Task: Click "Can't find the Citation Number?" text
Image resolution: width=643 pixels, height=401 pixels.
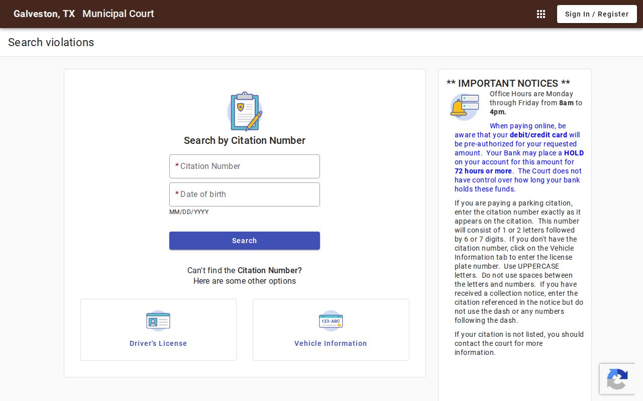Action: (245, 270)
